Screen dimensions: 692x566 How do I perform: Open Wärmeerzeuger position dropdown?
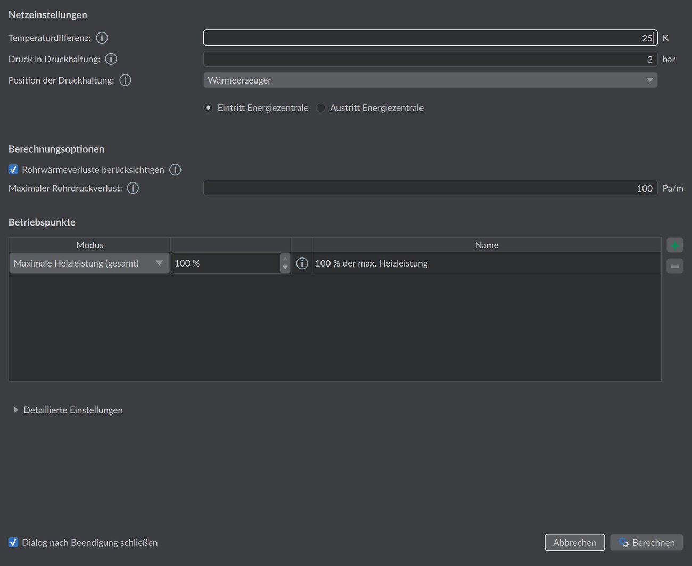[430, 80]
